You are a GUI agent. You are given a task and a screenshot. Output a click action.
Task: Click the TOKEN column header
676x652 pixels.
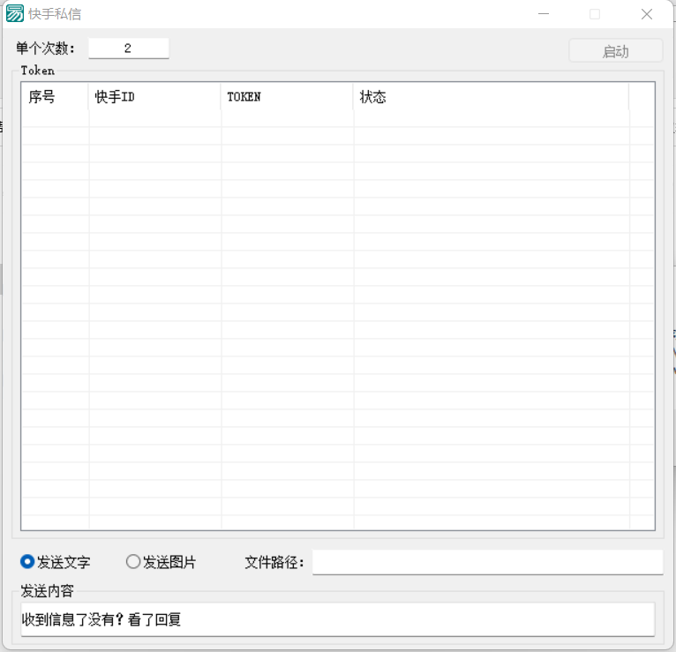[x=287, y=97]
